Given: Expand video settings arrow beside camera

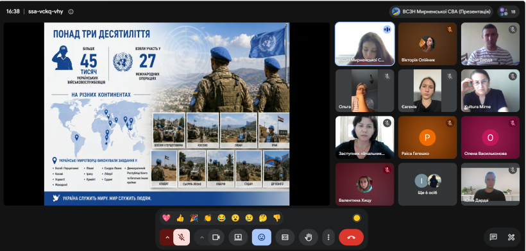Looking at the screenshot, I should point(201,238).
